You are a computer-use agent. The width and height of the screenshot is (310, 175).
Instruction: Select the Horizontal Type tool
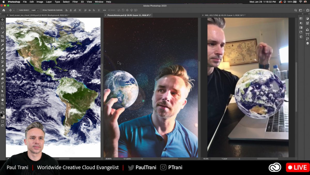(3, 87)
